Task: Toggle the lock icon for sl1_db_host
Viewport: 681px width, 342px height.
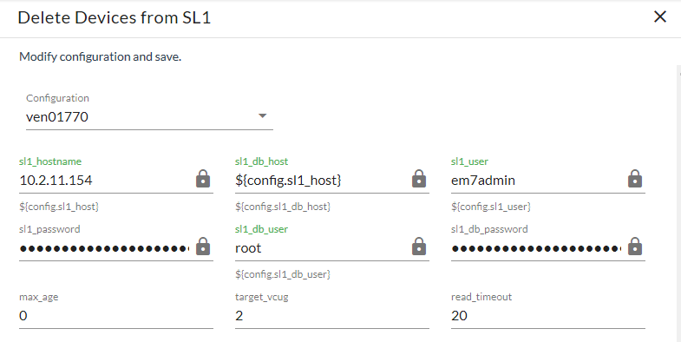Action: tap(419, 179)
